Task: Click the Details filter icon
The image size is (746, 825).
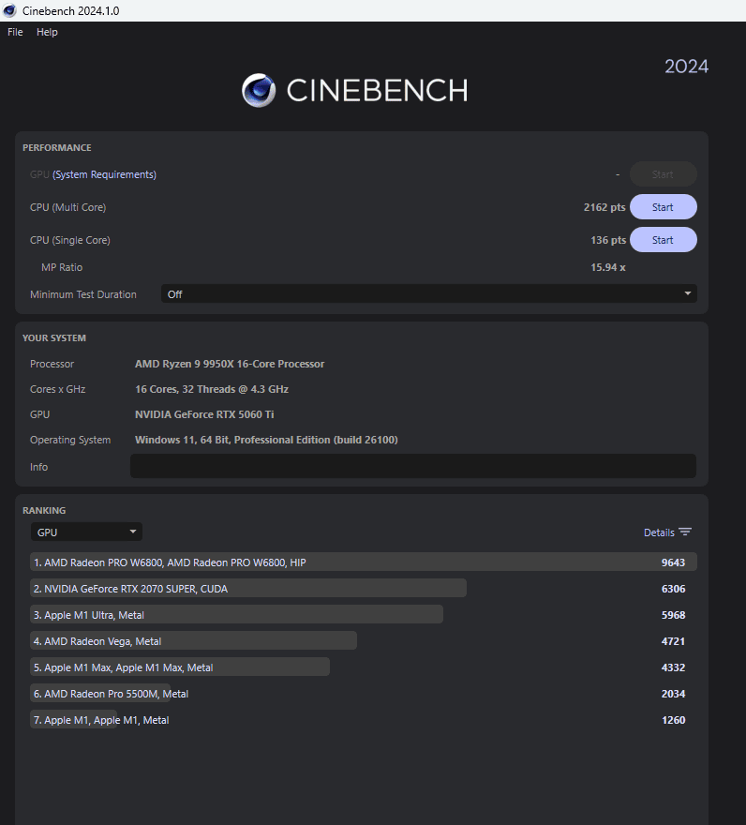Action: pyautogui.click(x=685, y=532)
